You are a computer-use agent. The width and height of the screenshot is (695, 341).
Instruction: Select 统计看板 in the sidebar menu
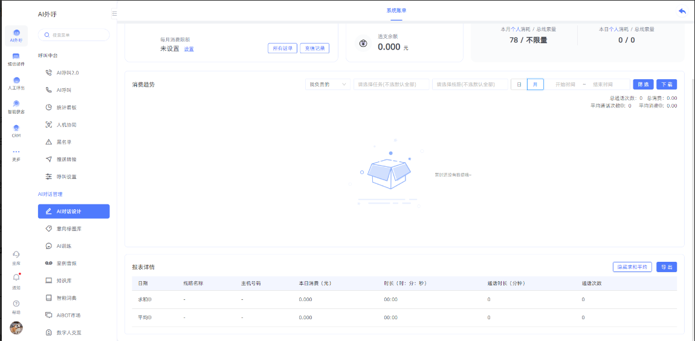click(x=66, y=108)
